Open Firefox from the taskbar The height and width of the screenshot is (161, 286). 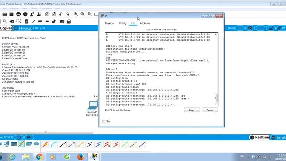pos(80,157)
